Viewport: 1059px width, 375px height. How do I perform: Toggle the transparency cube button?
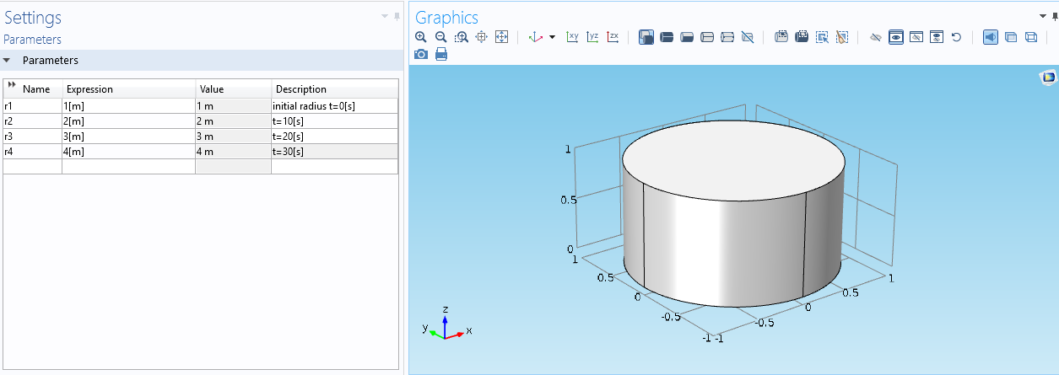[1011, 37]
